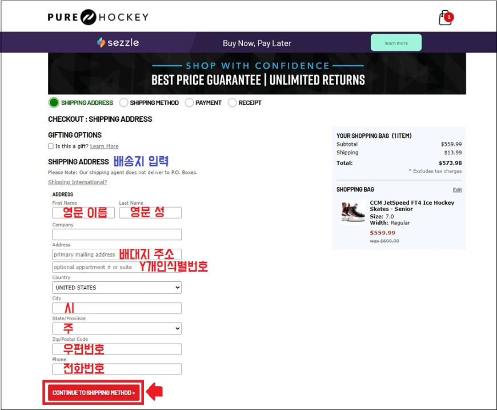Click the Buy Now, Pay Later text
The height and width of the screenshot is (410, 497).
point(256,43)
